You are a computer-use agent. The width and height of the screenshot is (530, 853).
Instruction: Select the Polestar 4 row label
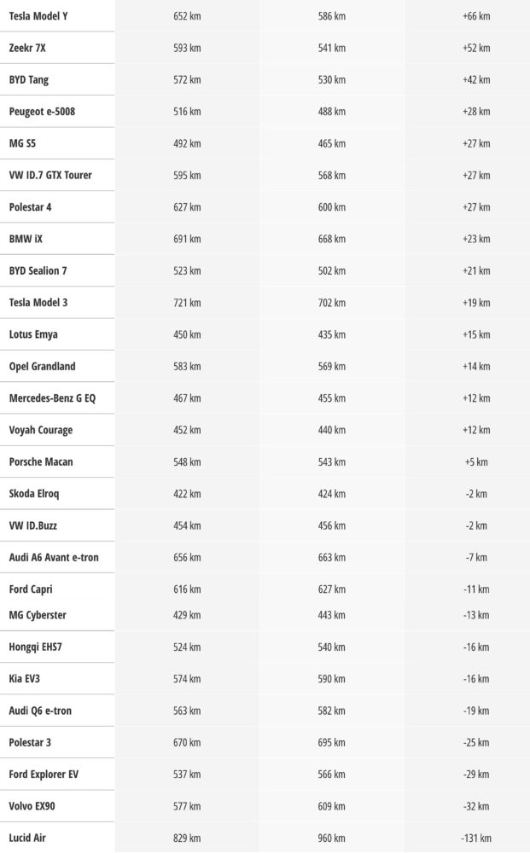pos(31,207)
